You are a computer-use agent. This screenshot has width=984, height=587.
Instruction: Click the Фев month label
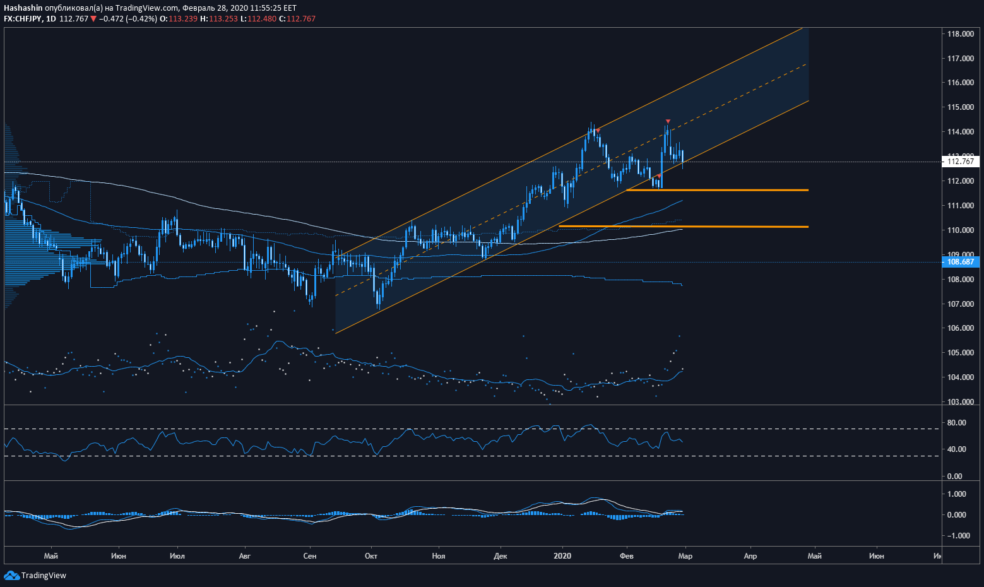click(627, 556)
